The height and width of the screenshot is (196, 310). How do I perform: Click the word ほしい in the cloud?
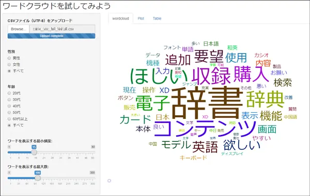pyautogui.click(x=159, y=76)
